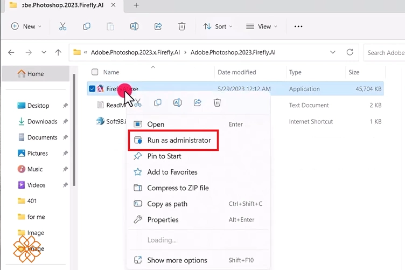Click the Delete trash icon in toolbar
Screen dimensions: 405x270
point(182,26)
